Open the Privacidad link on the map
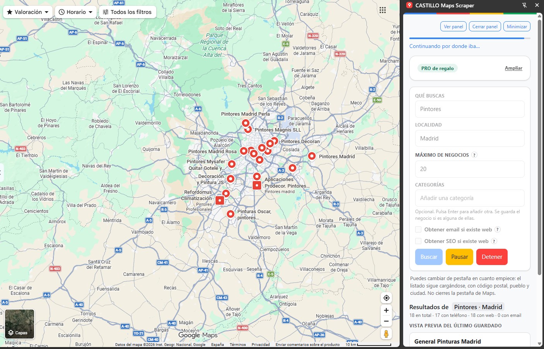 (x=261, y=344)
